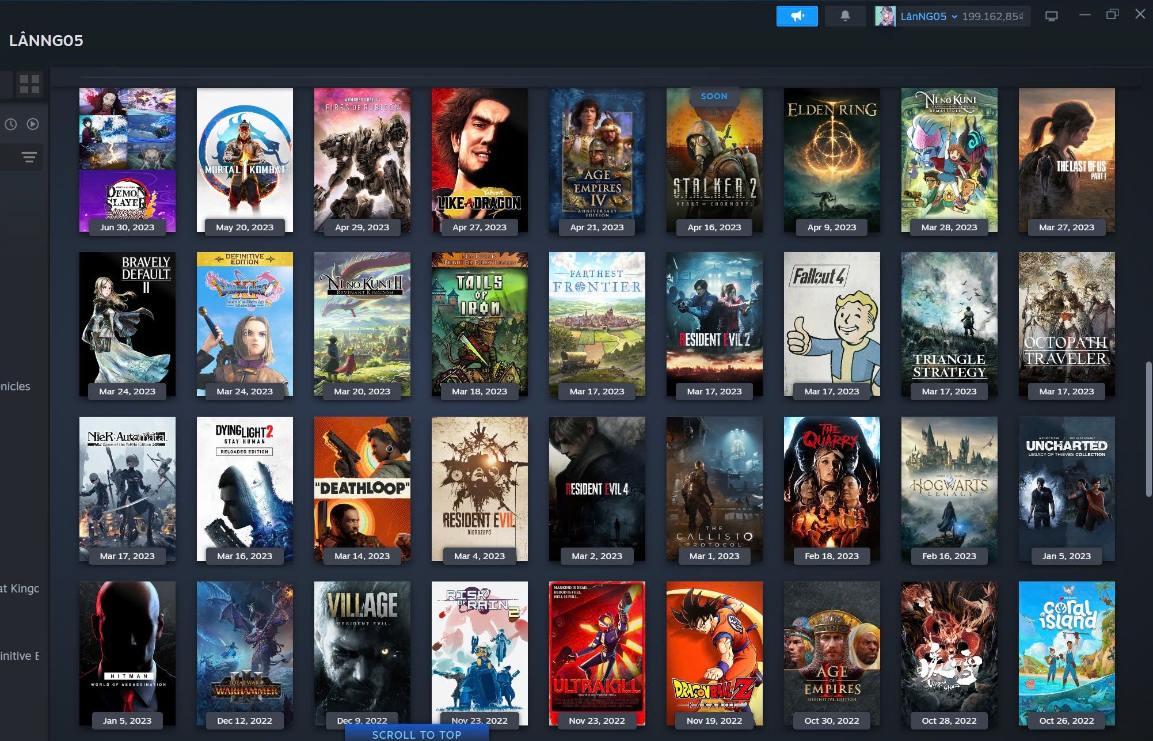Select Uncharted Legacy of Thieves Collection
The height and width of the screenshot is (741, 1153).
[1067, 489]
